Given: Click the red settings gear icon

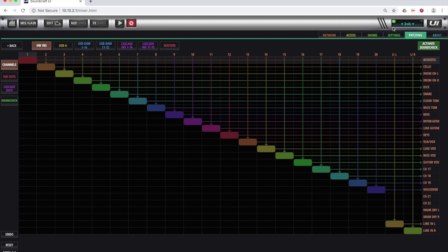Looking at the screenshot, I should pos(131,23).
